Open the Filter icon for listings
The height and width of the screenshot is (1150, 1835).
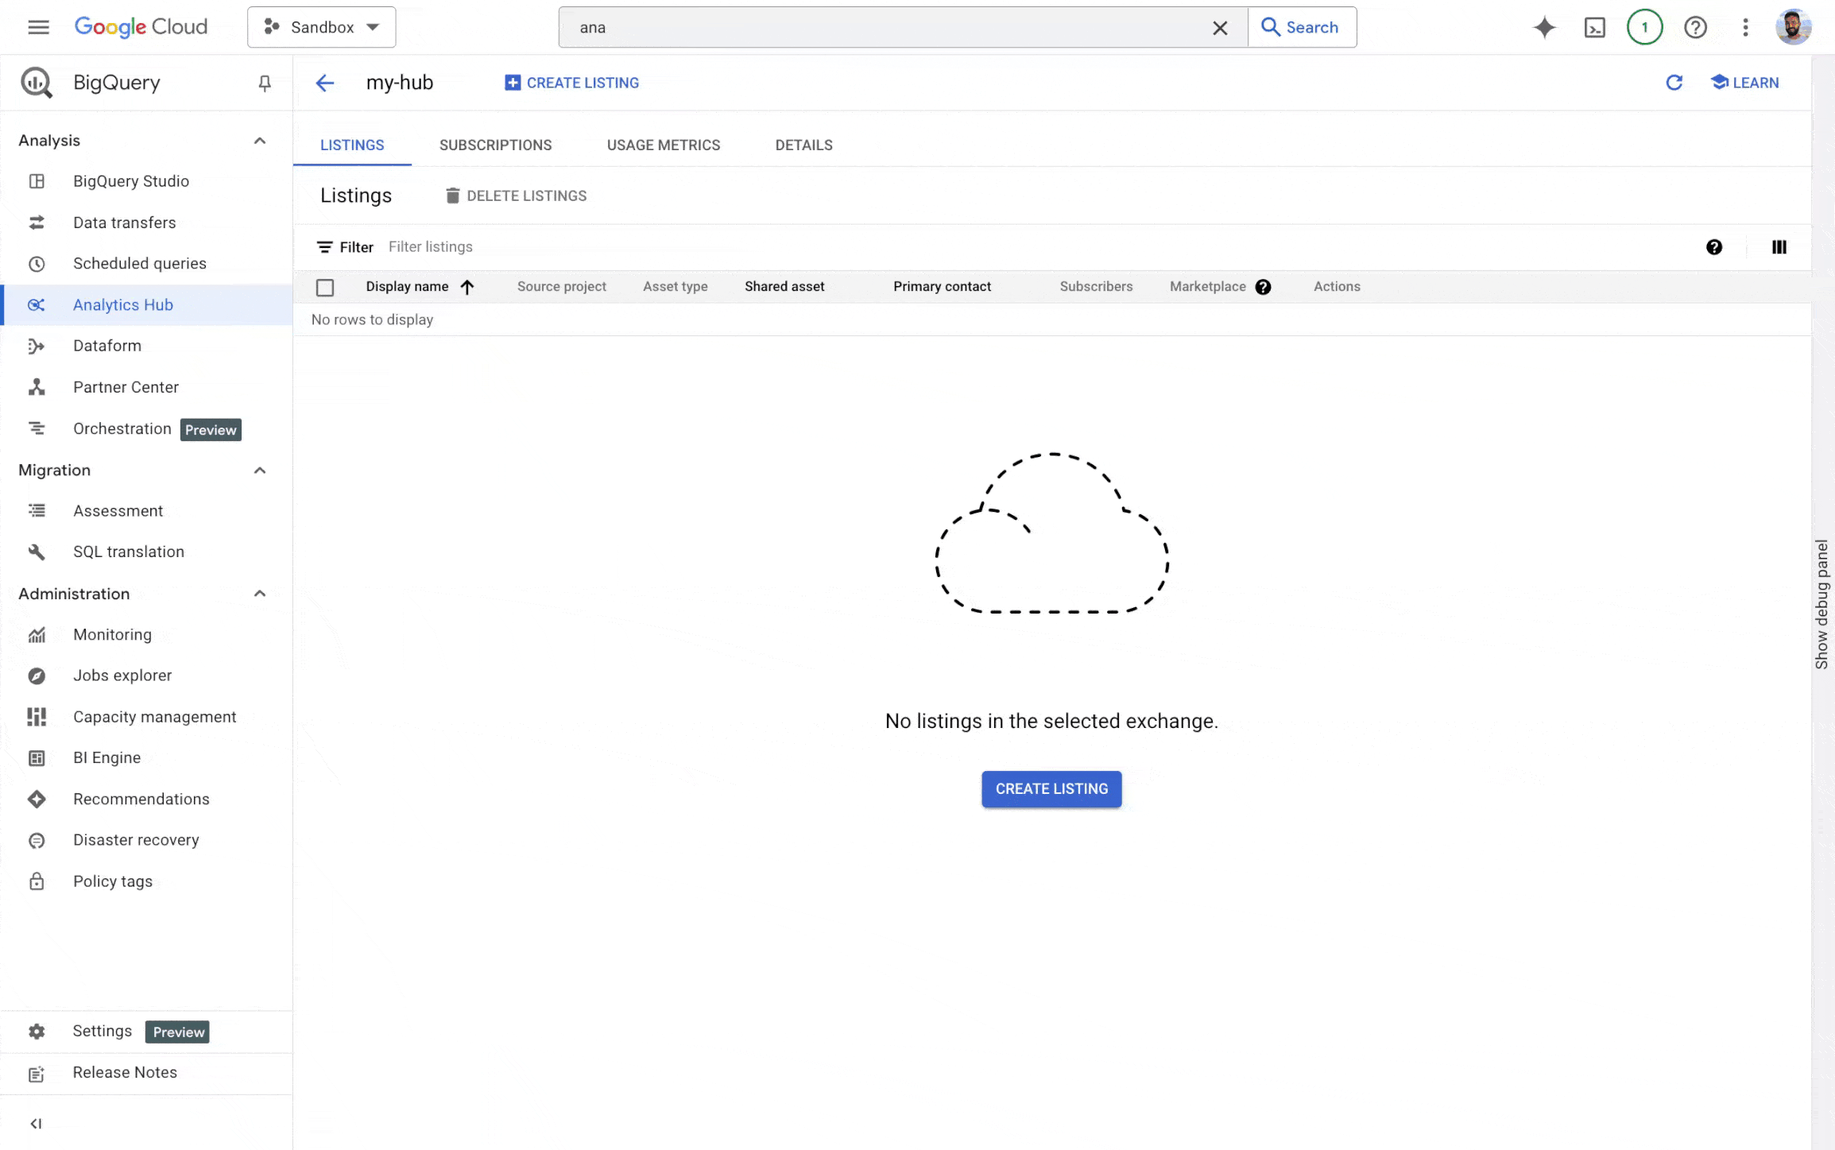coord(324,247)
